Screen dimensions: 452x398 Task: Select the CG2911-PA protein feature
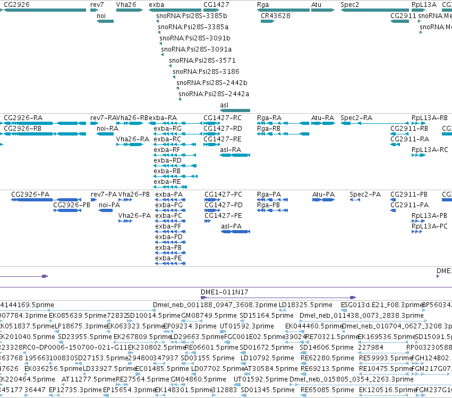click(x=393, y=210)
